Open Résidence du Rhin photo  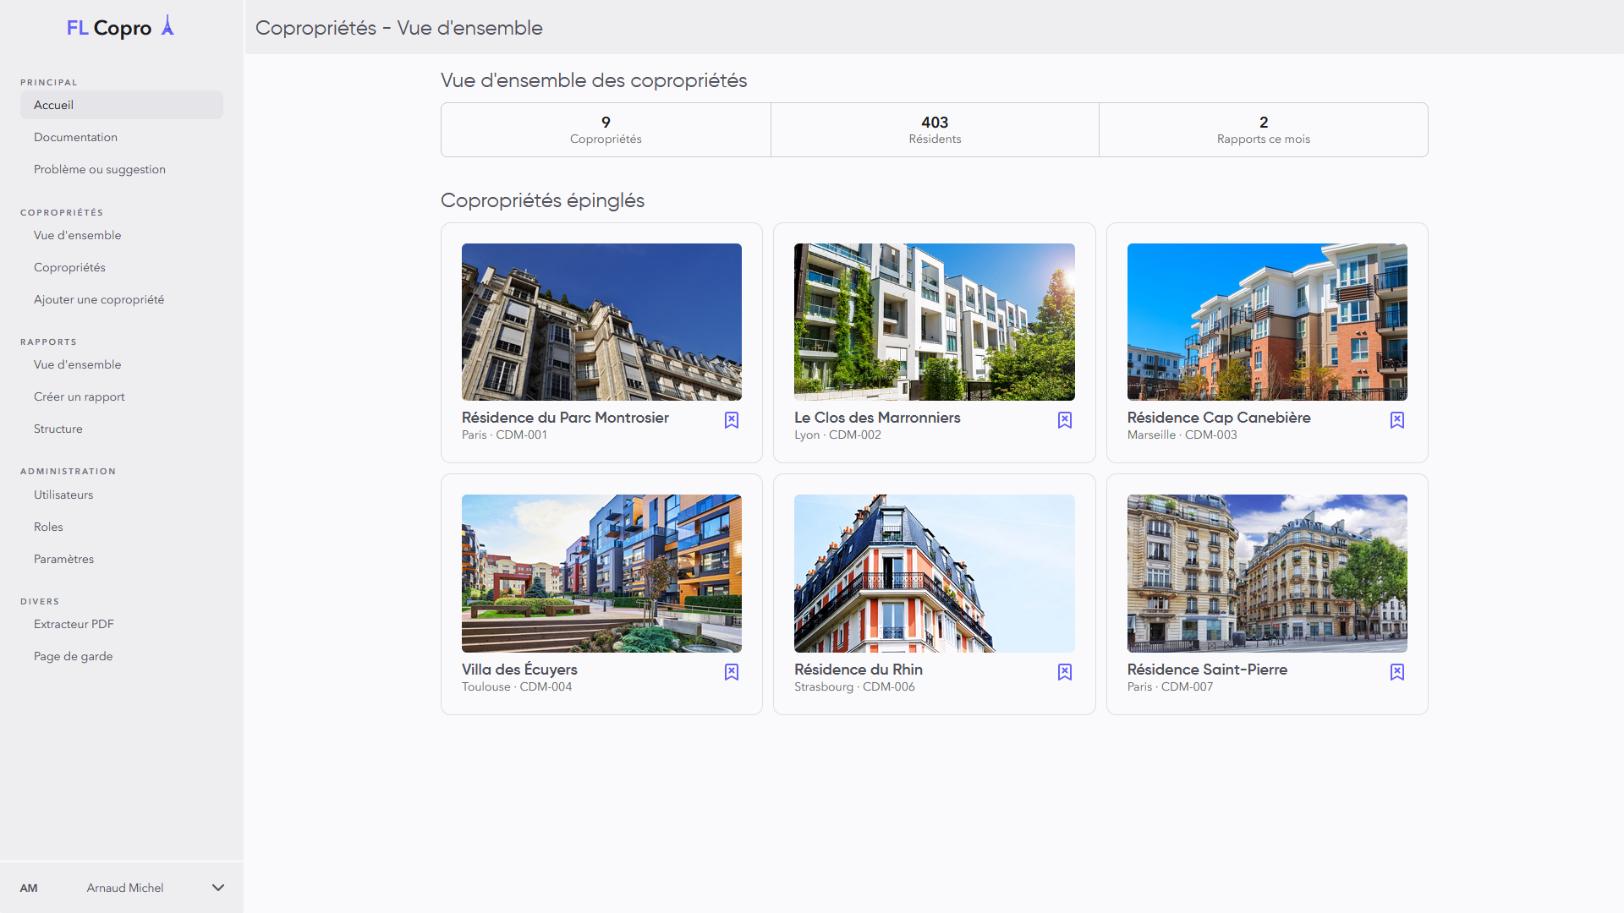click(935, 573)
